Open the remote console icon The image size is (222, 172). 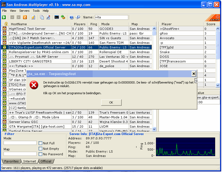click(x=57, y=17)
